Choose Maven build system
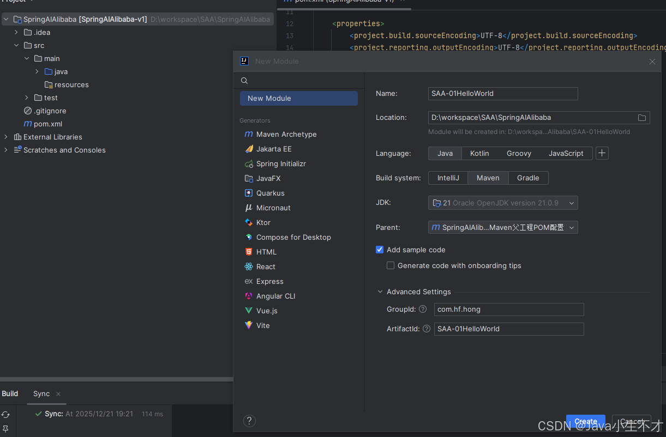 pyautogui.click(x=488, y=178)
